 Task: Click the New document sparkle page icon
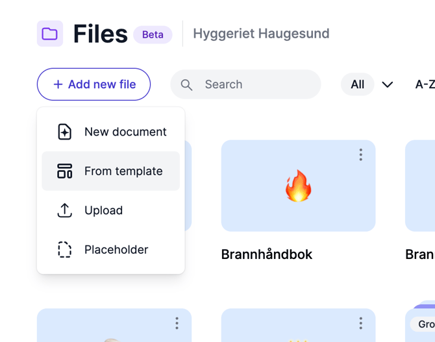pos(65,132)
